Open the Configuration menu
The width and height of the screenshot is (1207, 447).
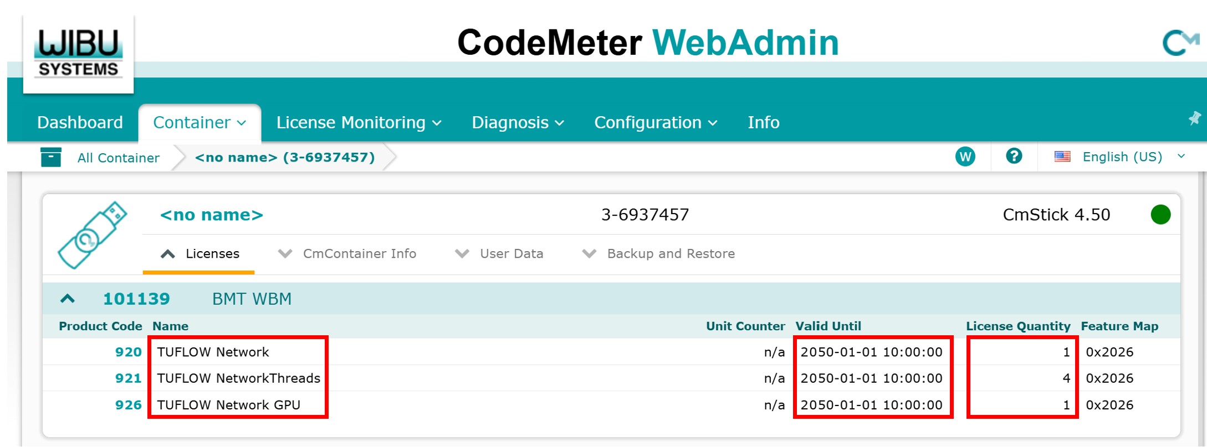pyautogui.click(x=656, y=122)
